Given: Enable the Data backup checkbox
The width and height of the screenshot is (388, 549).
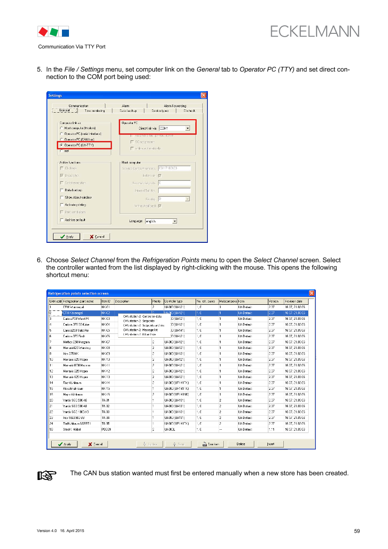Looking at the screenshot, I should tap(61, 190).
